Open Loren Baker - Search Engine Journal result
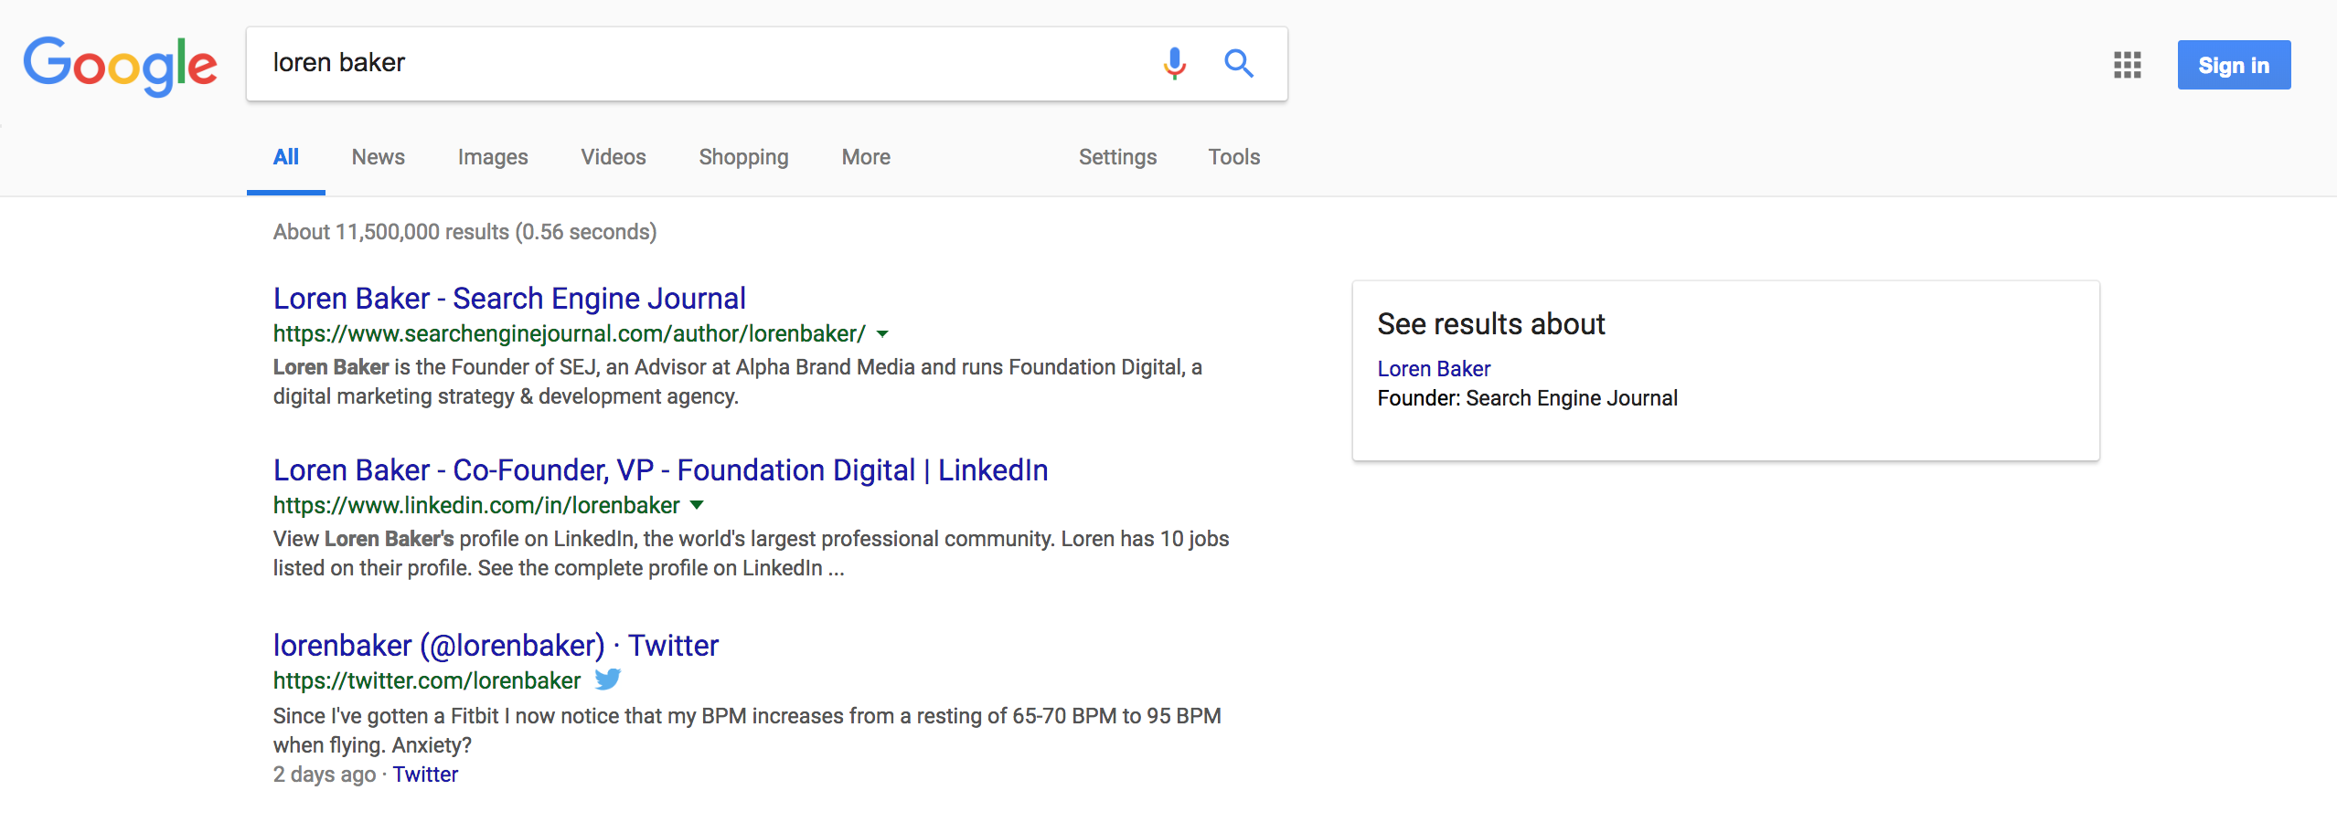Screen dimensions: 2337x822 (x=509, y=299)
